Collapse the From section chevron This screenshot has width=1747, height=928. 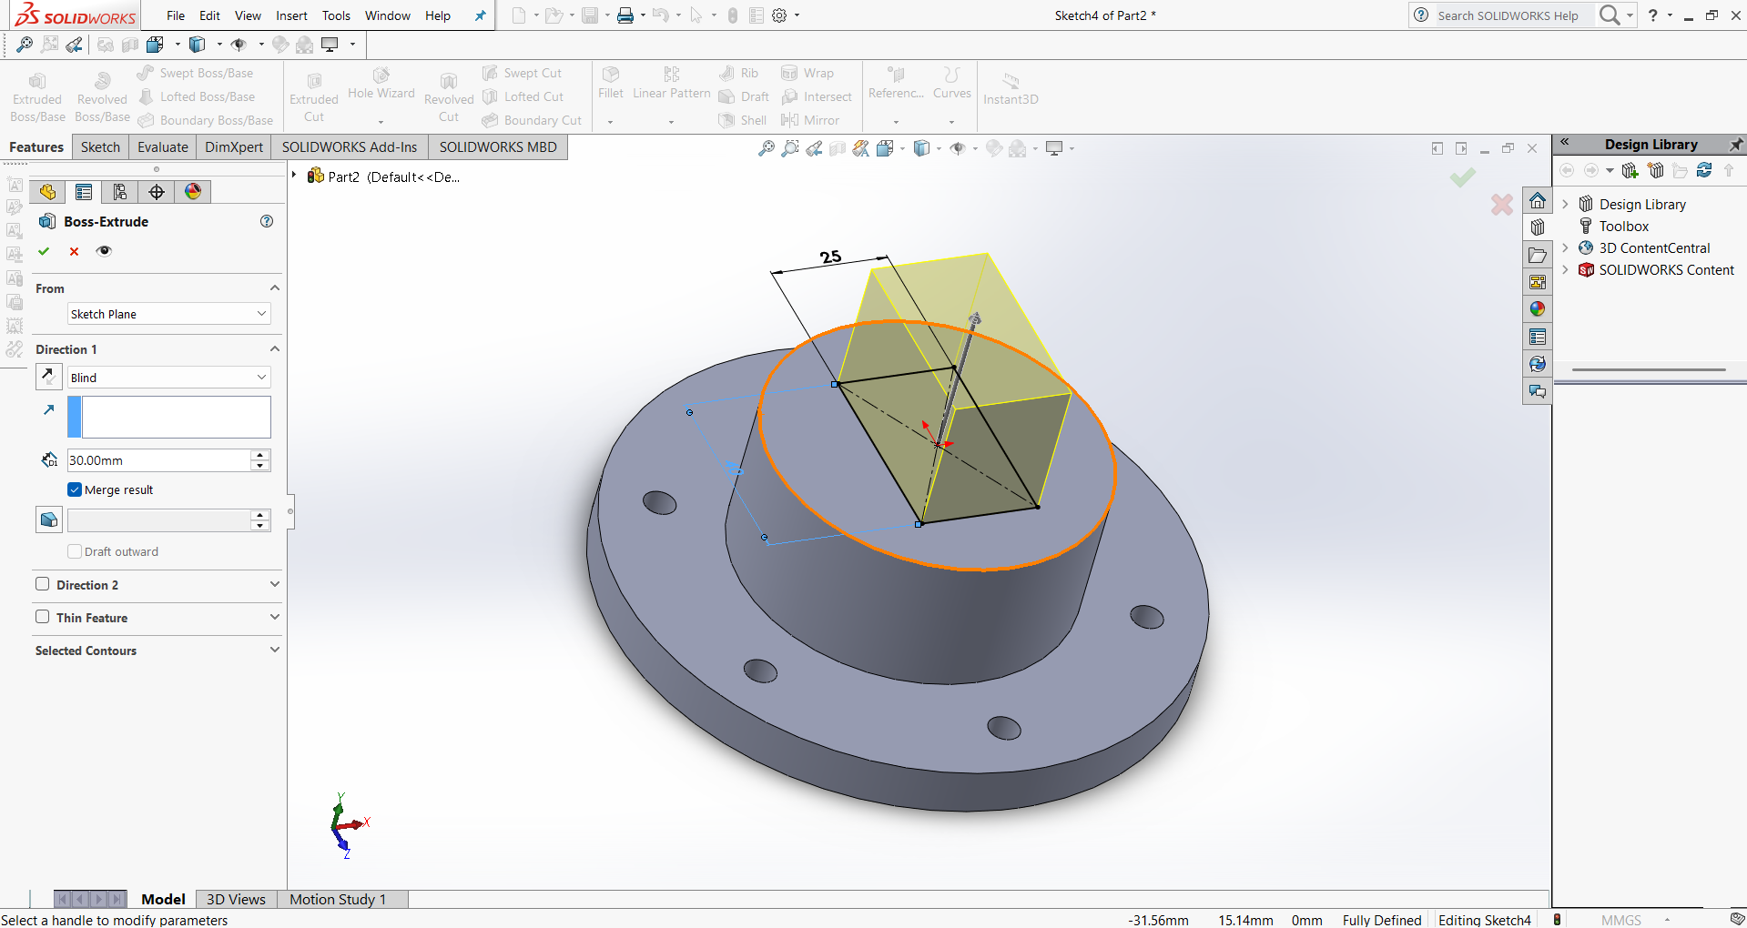pos(274,287)
